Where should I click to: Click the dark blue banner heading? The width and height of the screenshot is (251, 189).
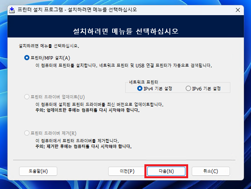coord(125,30)
